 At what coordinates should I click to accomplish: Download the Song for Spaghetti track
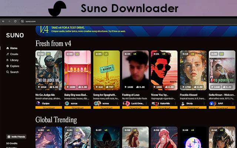click(106, 108)
